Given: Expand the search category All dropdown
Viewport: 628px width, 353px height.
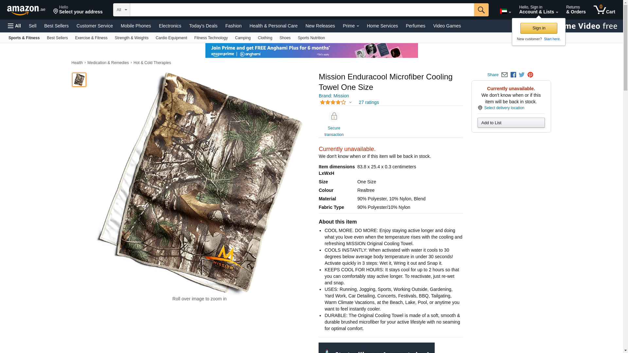Looking at the screenshot, I should pos(122,10).
